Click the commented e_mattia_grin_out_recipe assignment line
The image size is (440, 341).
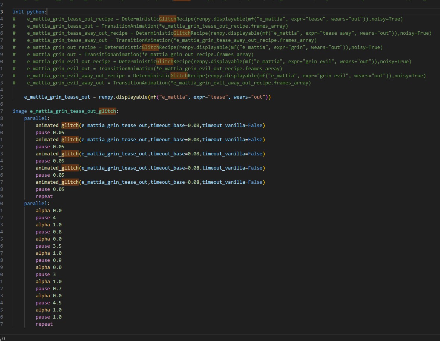click(x=198, y=47)
